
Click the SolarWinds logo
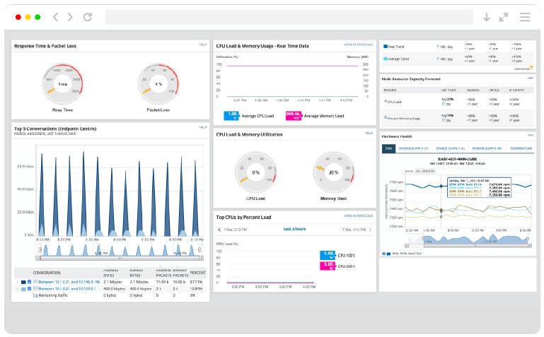click(523, 69)
